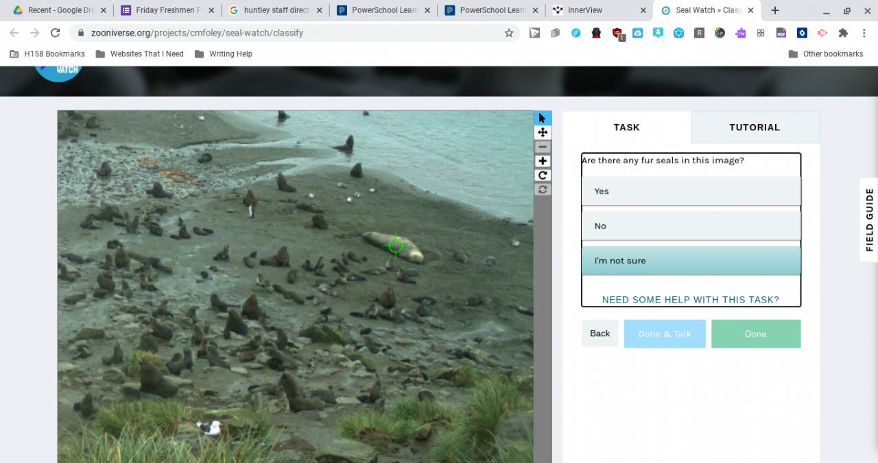Select the No answer

[x=691, y=226]
